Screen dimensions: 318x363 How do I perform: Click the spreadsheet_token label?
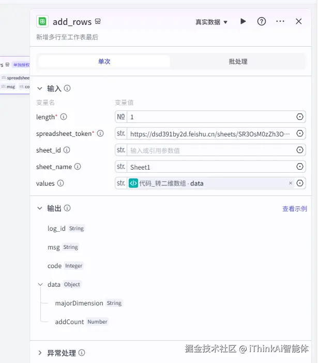tap(64, 134)
